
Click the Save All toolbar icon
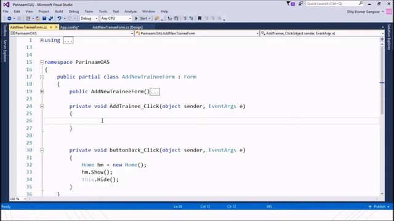coord(50,18)
